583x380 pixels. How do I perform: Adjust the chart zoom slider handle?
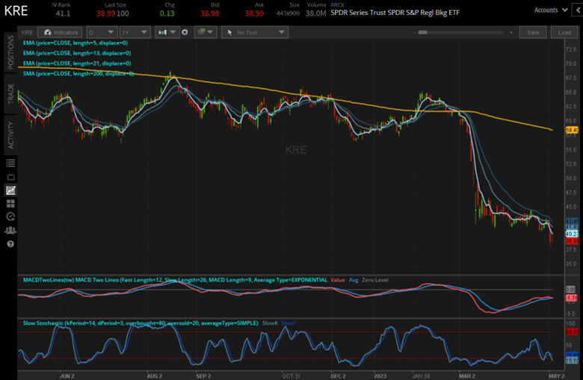423,32
